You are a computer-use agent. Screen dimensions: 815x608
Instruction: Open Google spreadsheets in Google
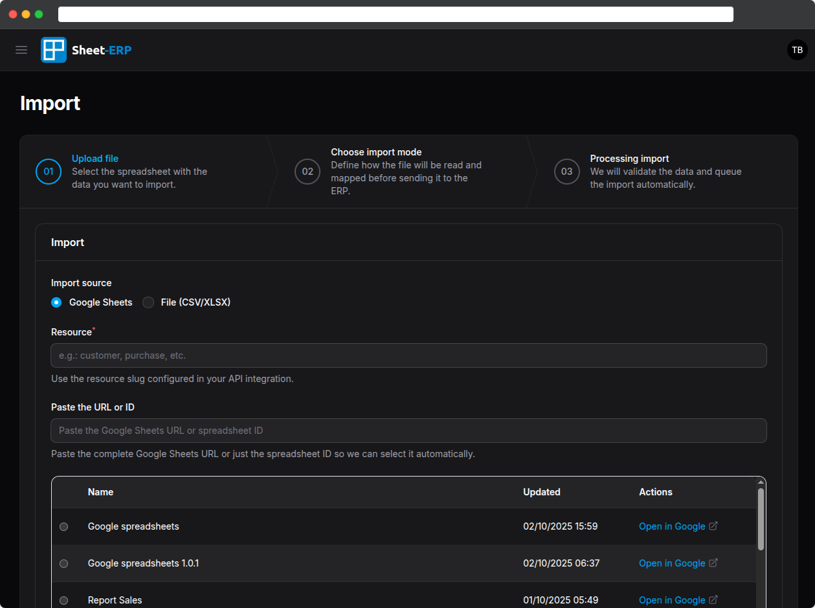click(x=672, y=526)
